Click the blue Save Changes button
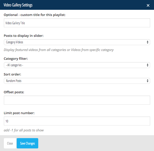This screenshot has height=151, width=154. click(27, 143)
